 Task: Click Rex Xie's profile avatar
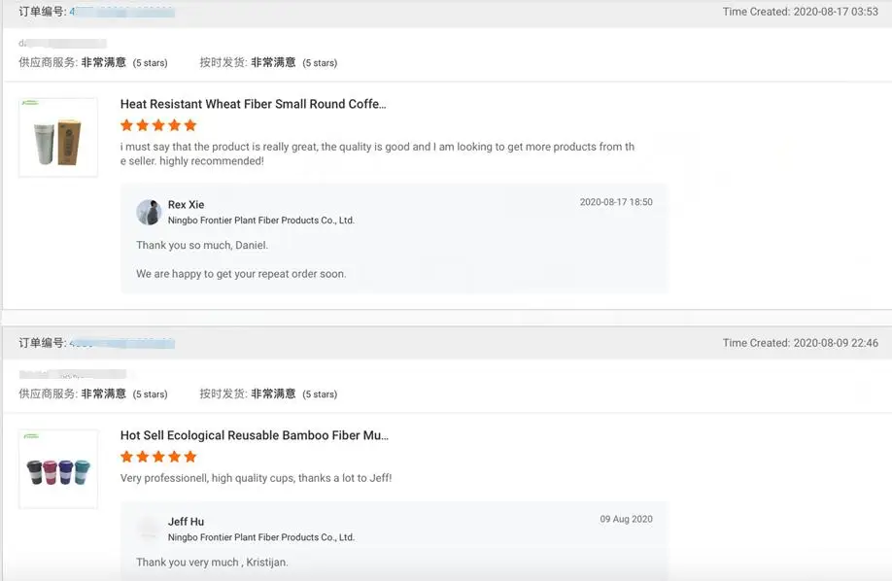point(149,212)
